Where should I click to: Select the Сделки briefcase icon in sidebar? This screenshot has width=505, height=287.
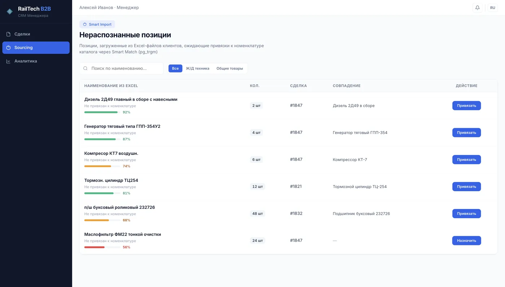tap(8, 34)
